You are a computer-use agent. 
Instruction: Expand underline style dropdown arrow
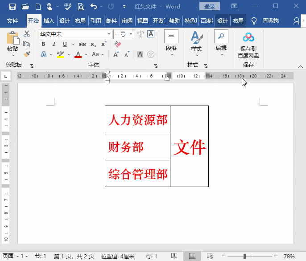[x=73, y=44]
